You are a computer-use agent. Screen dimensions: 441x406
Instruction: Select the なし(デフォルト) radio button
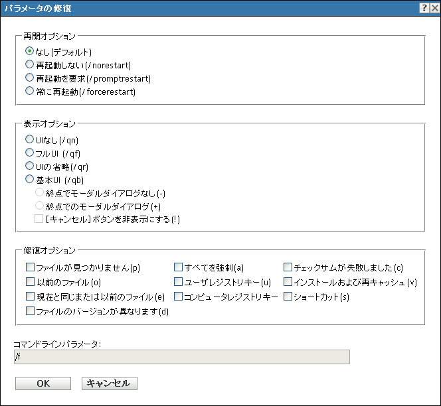pos(29,50)
